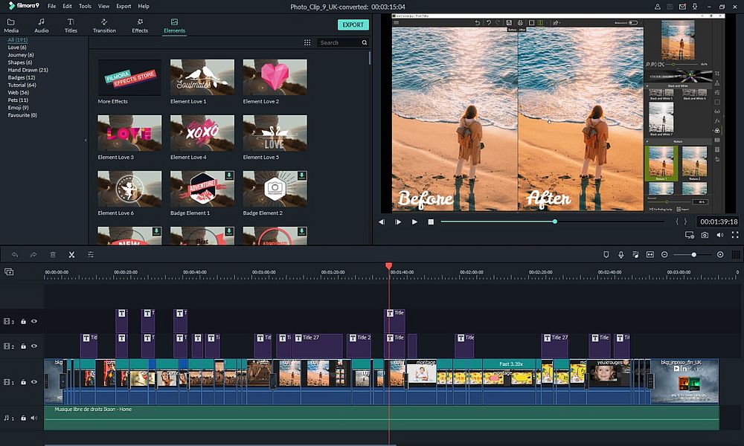Select the Element Love 2 thumbnail
This screenshot has height=446, width=744.
(275, 77)
